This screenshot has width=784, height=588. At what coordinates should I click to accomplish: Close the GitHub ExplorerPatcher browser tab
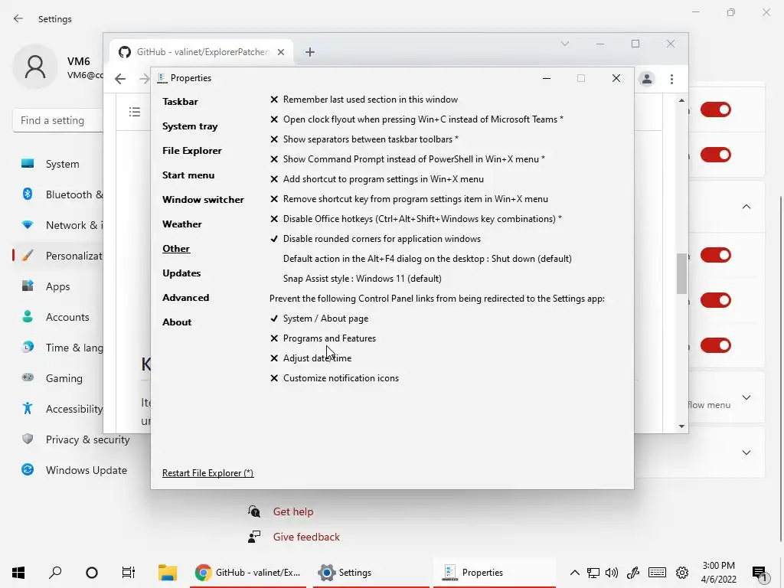(281, 52)
